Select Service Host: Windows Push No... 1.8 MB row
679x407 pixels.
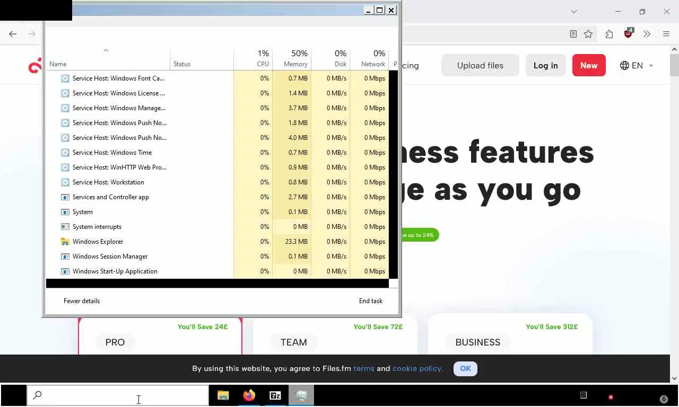[x=217, y=123]
